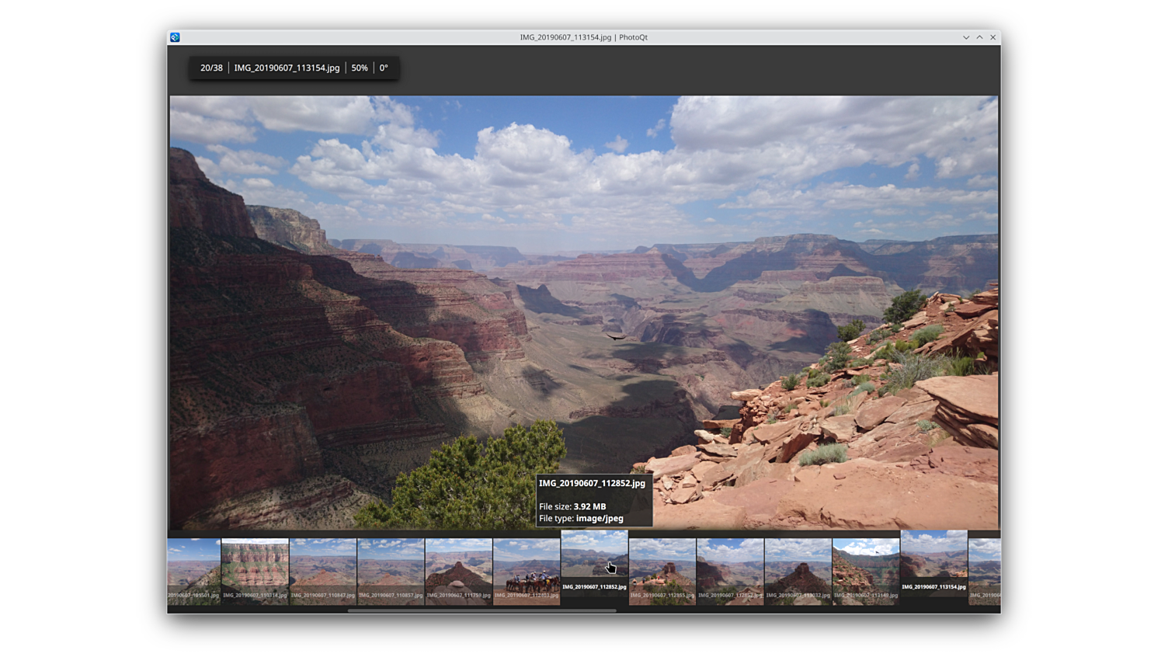
Task: Click the 50% zoom level indicator
Action: tap(360, 68)
